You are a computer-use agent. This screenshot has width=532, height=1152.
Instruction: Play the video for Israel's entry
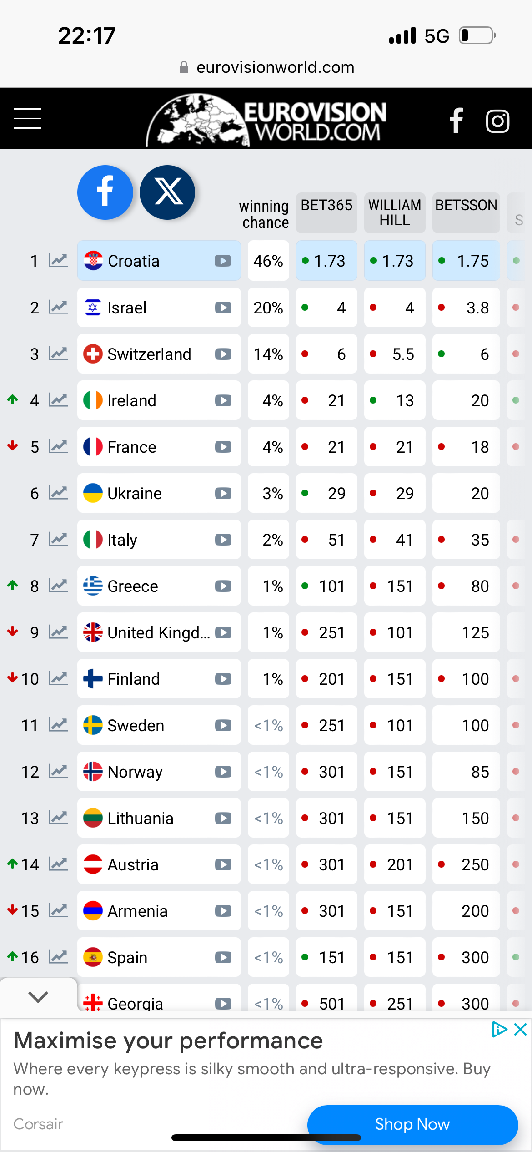[x=223, y=308]
